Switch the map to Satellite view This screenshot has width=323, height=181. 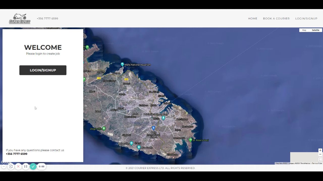click(315, 30)
